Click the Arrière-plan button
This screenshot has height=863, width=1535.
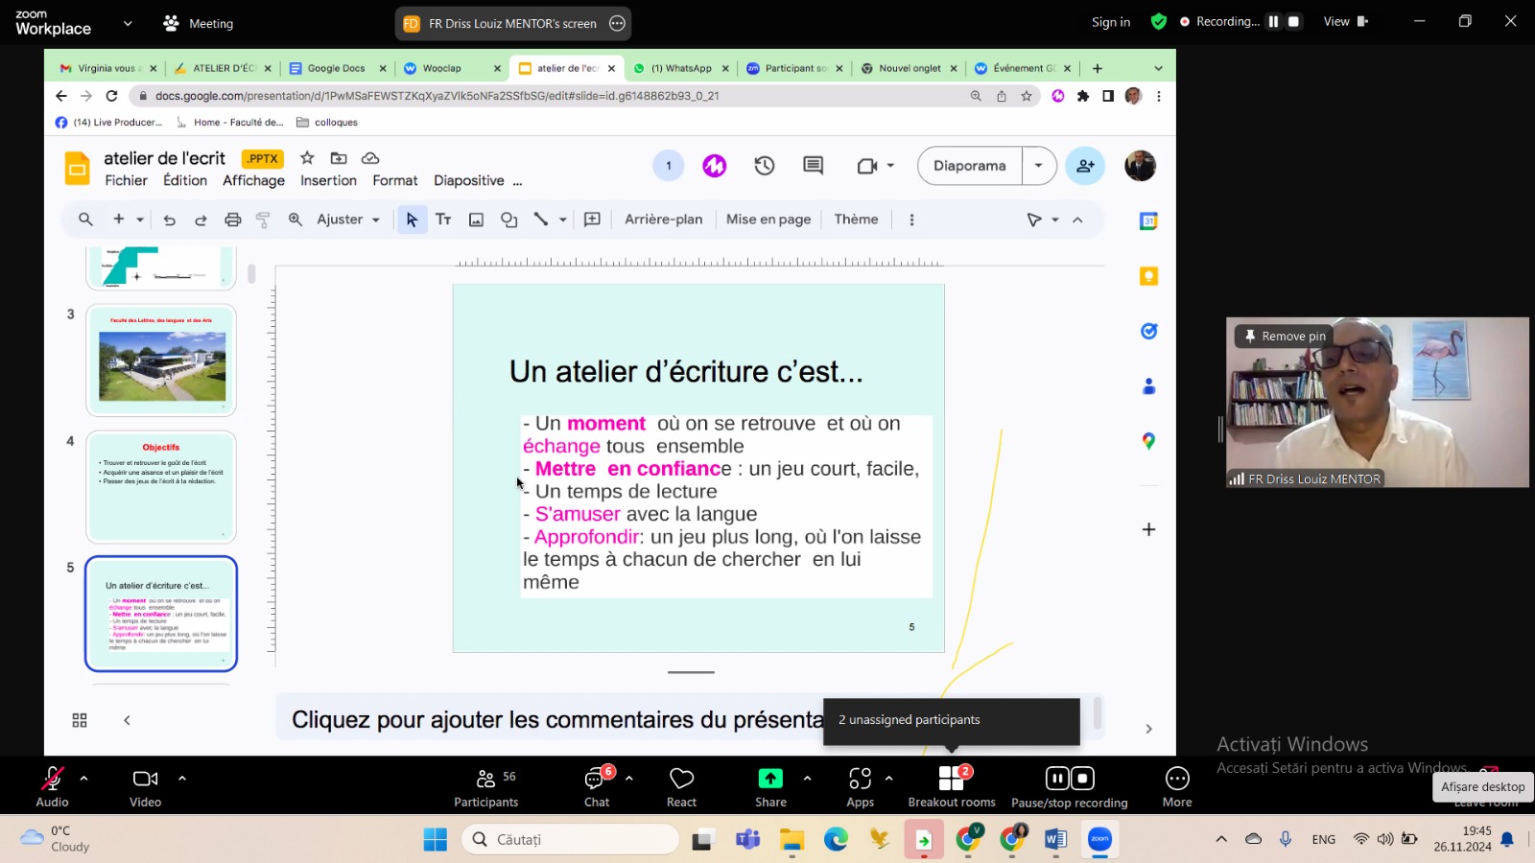pyautogui.click(x=663, y=220)
